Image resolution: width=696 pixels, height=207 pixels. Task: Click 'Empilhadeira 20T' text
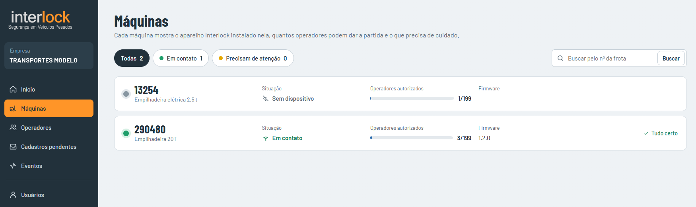[156, 139]
